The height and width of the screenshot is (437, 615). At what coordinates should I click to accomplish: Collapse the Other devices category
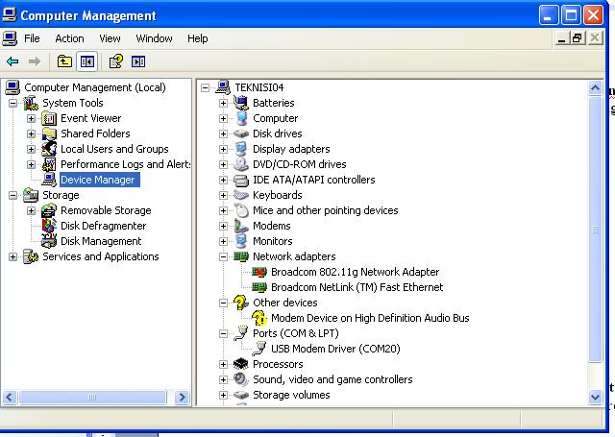click(x=223, y=303)
